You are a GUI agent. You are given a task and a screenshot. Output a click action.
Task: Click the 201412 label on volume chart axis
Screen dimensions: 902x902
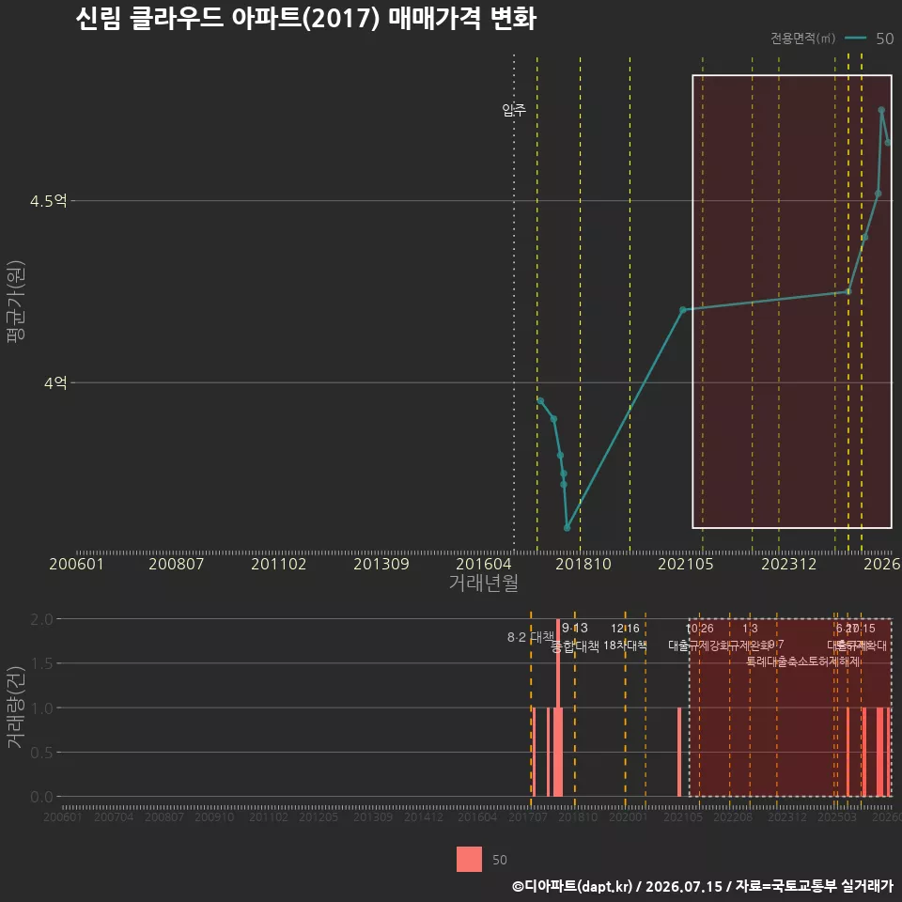click(x=424, y=816)
